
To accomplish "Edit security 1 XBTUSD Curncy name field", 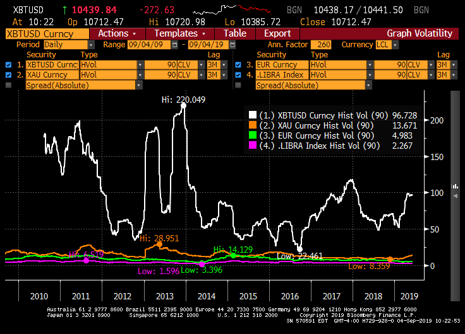I will [52, 65].
